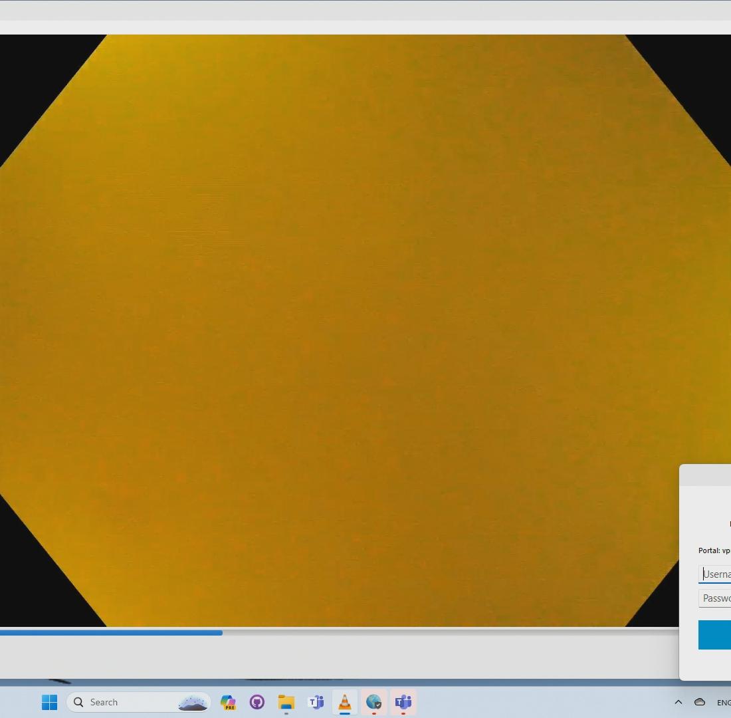Click the taskbar Search box
The height and width of the screenshot is (718, 731).
138,702
